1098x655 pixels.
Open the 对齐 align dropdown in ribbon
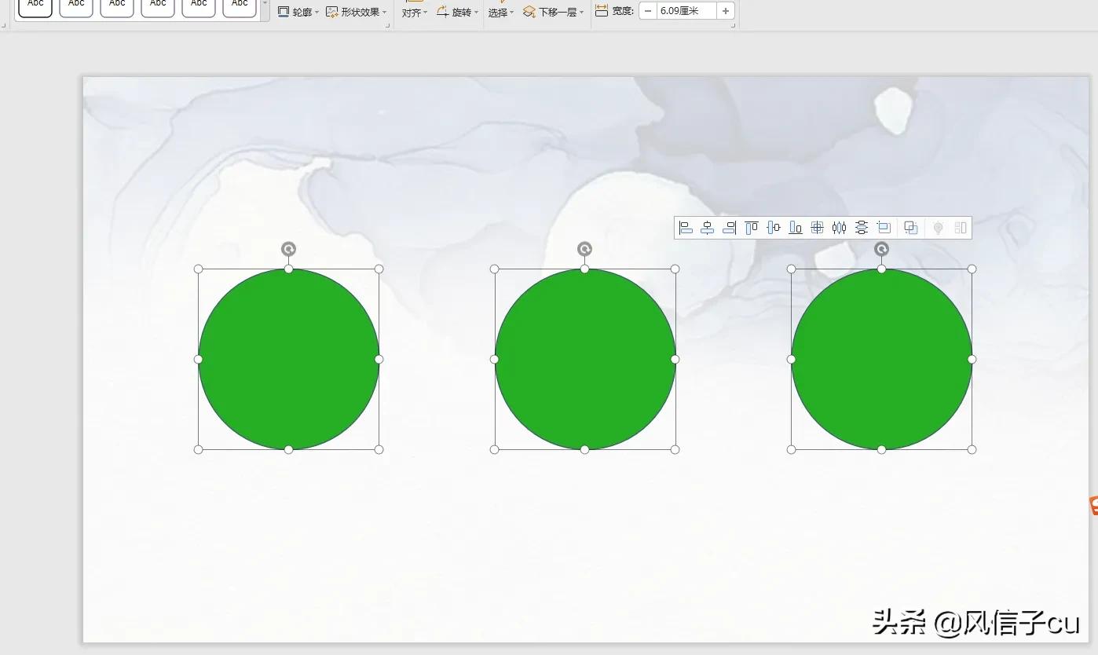click(415, 13)
